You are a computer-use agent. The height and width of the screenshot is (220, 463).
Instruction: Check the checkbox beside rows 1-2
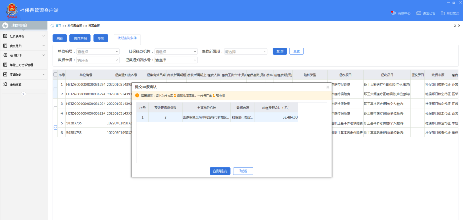[55, 89]
